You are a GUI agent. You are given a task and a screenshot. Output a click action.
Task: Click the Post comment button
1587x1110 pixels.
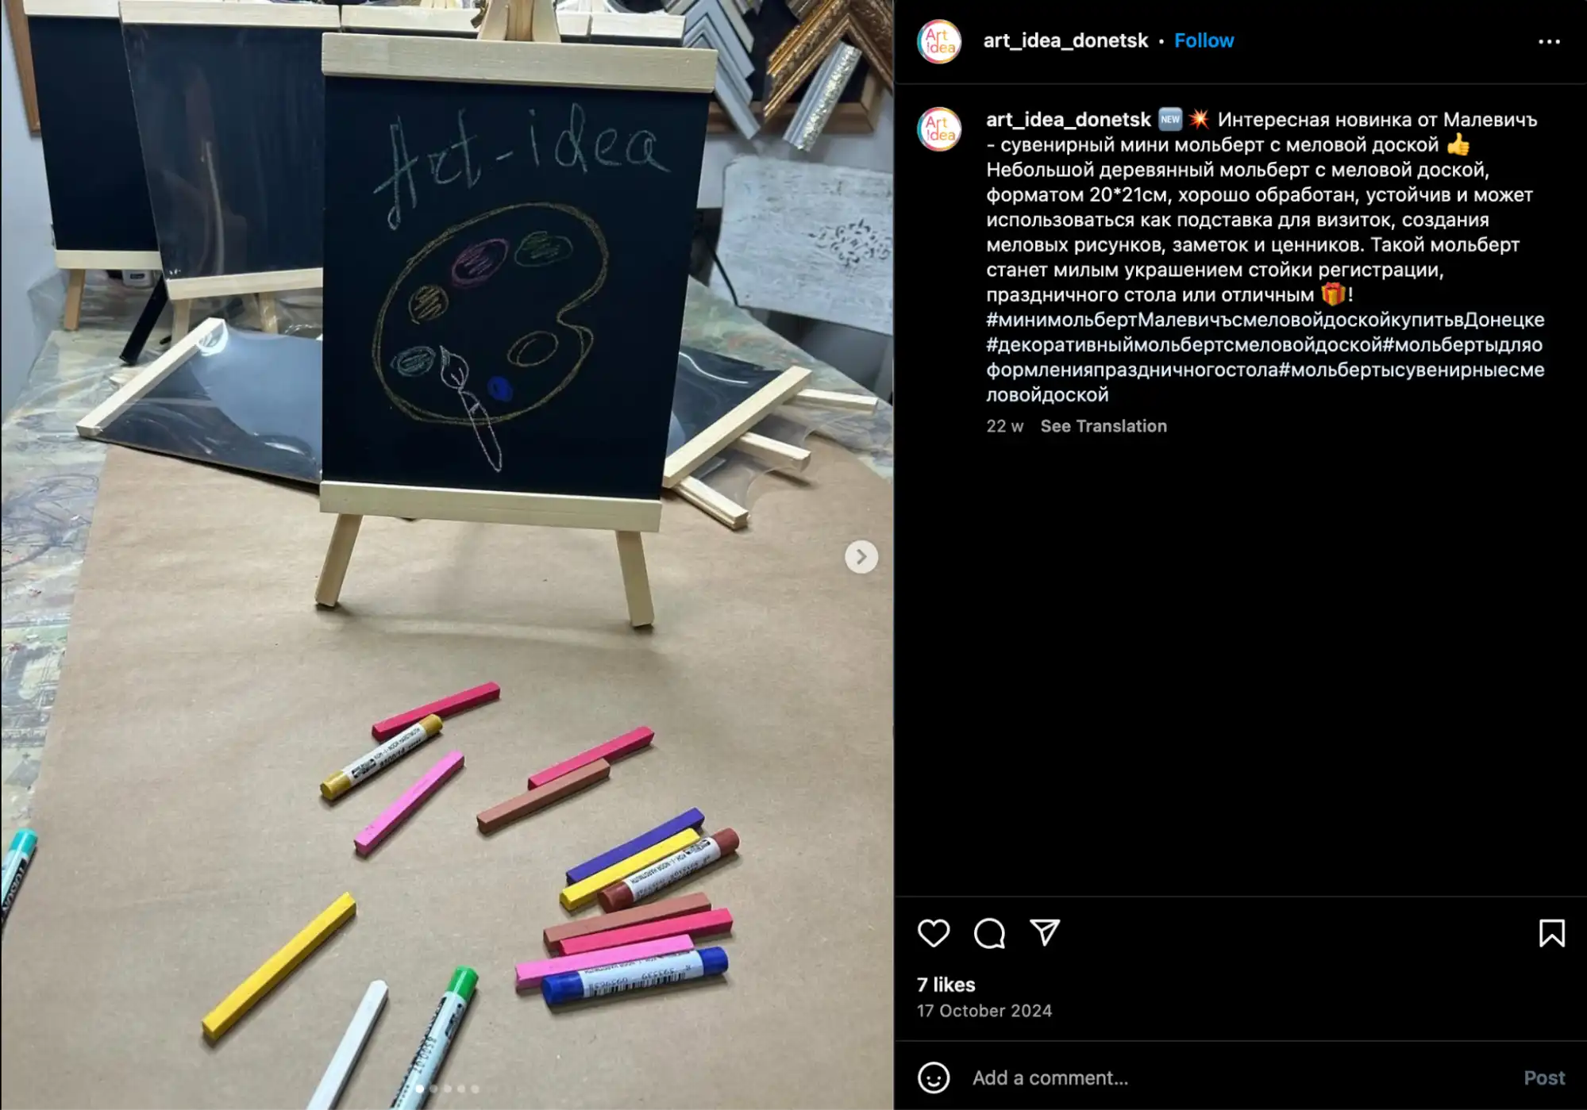click(x=1544, y=1077)
